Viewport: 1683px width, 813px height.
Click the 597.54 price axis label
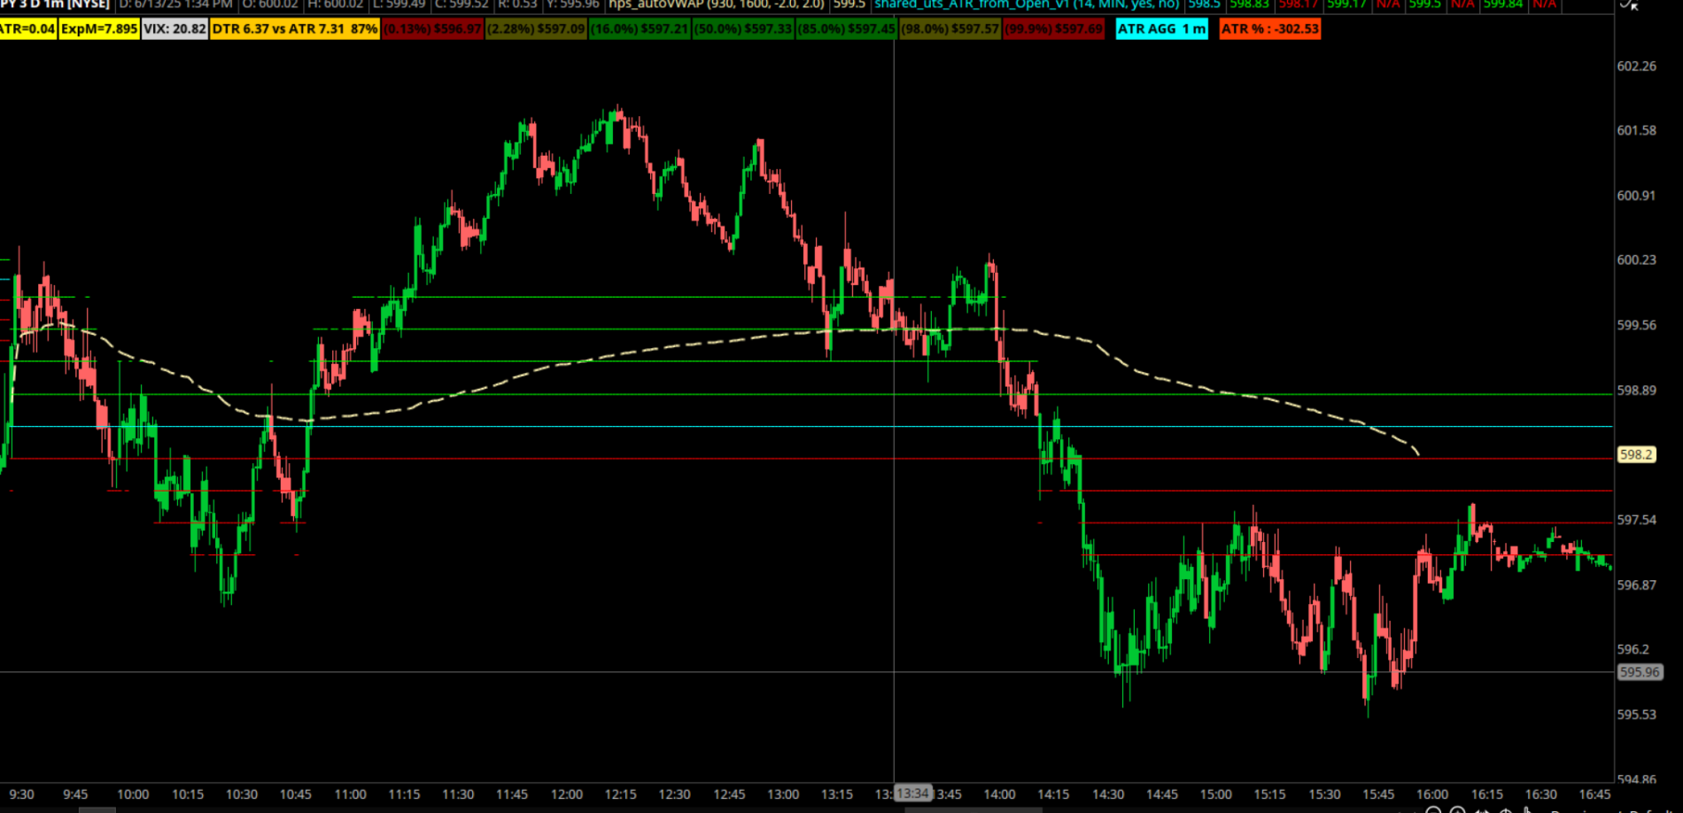pyautogui.click(x=1636, y=520)
